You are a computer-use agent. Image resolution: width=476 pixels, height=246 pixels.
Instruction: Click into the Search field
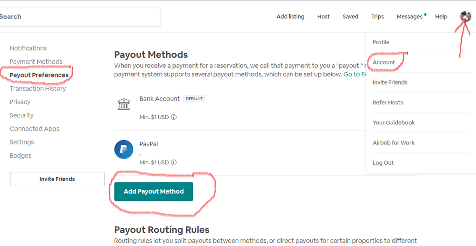pyautogui.click(x=79, y=17)
